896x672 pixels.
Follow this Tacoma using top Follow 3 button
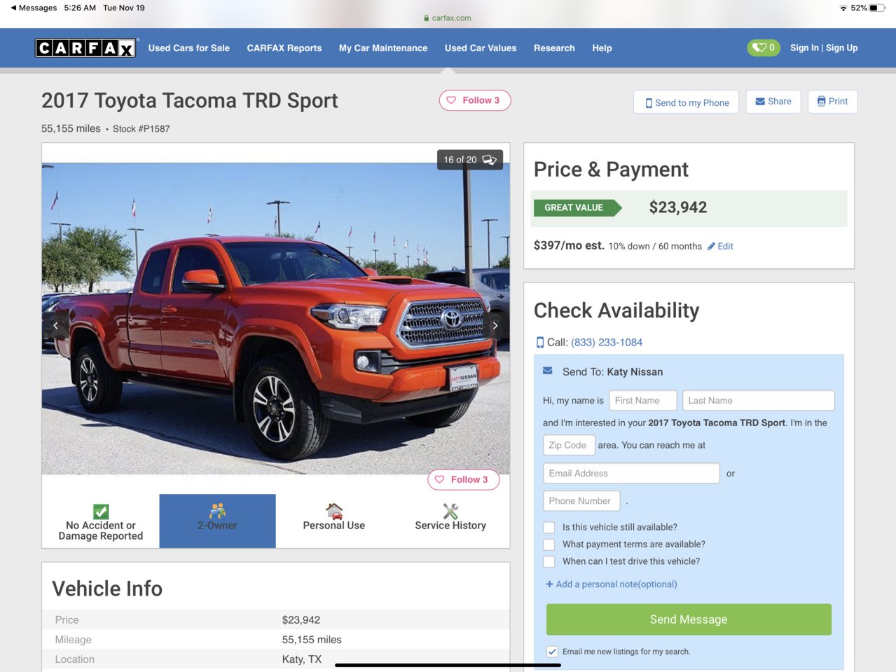475,100
